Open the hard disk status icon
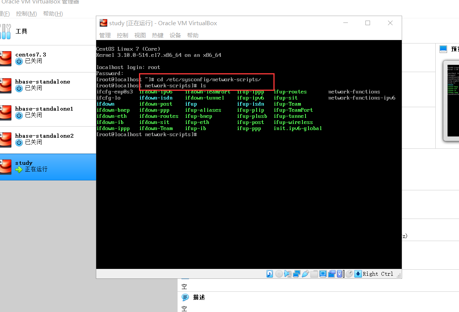Screen dimensions: 459x312 (x=270, y=273)
